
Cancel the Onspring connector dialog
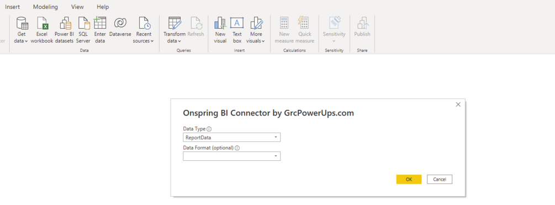click(439, 180)
